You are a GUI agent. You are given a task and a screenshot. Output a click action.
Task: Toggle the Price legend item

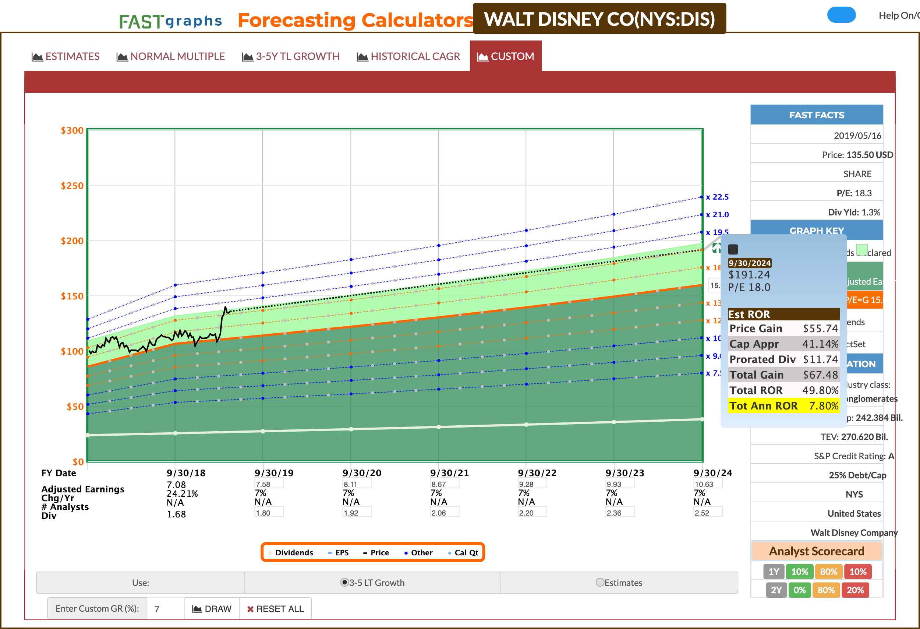(376, 552)
